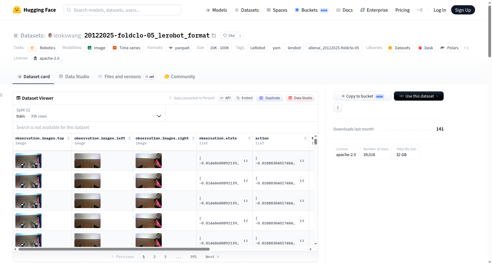Expand the navigation more-menu next to Pricing
492x265 pixels.
tap(420, 10)
